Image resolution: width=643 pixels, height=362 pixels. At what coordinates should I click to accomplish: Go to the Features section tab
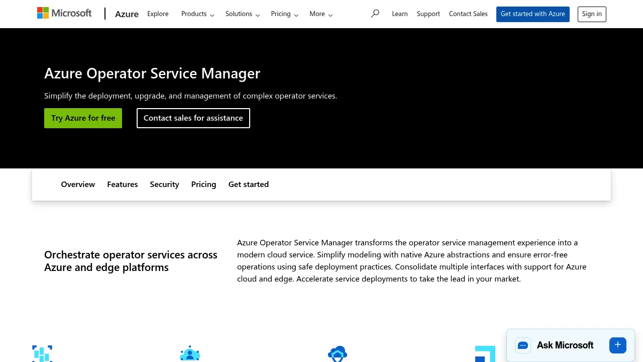tap(123, 185)
